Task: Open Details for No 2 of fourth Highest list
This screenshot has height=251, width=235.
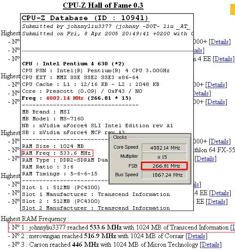Action: point(220,193)
